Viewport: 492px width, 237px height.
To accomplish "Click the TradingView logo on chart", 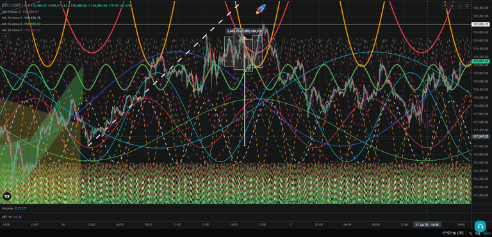I will (7, 197).
